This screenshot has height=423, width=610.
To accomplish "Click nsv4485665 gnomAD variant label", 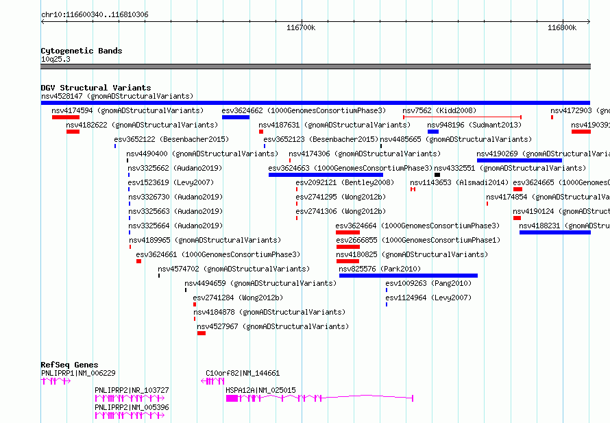I will [x=456, y=139].
